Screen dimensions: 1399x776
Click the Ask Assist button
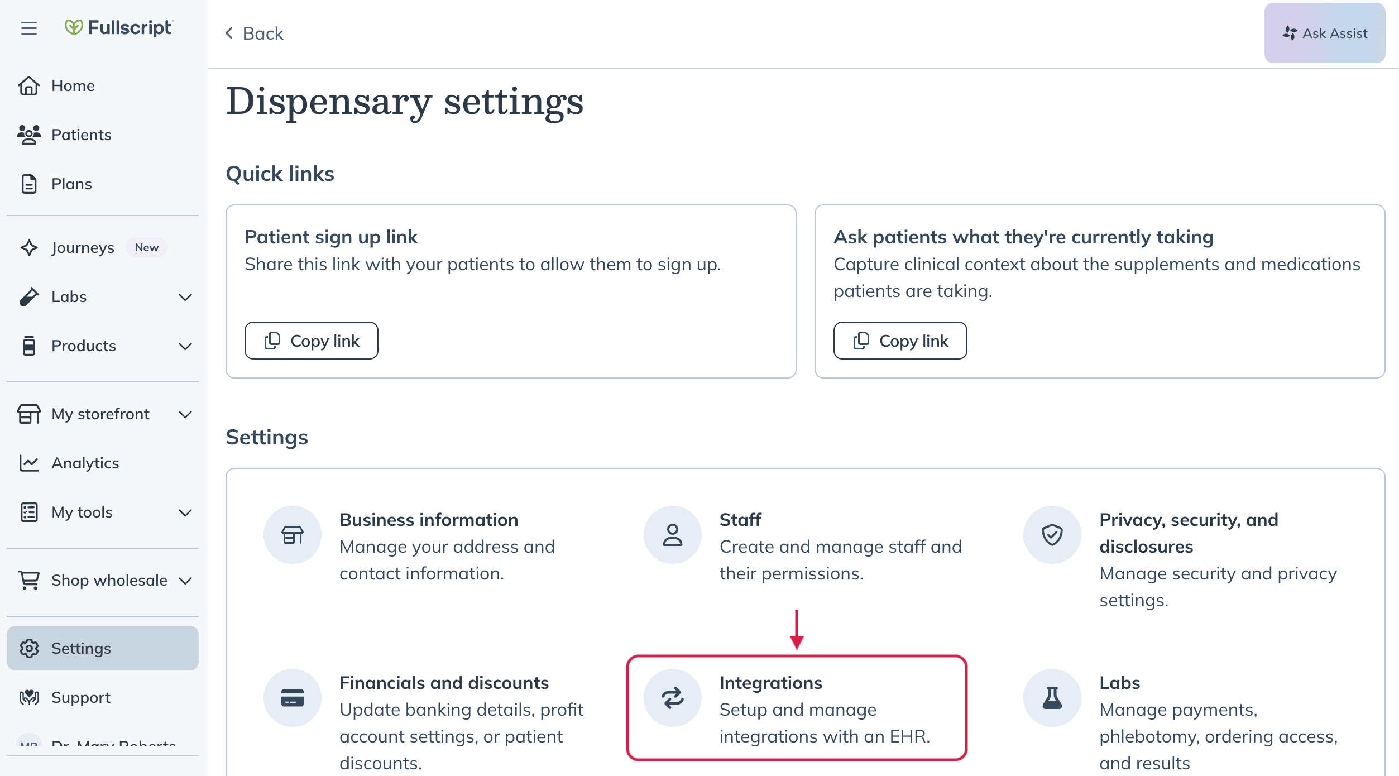click(1325, 33)
